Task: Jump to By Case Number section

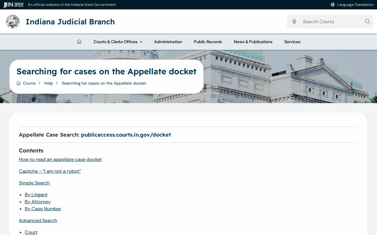Action: [x=43, y=209]
